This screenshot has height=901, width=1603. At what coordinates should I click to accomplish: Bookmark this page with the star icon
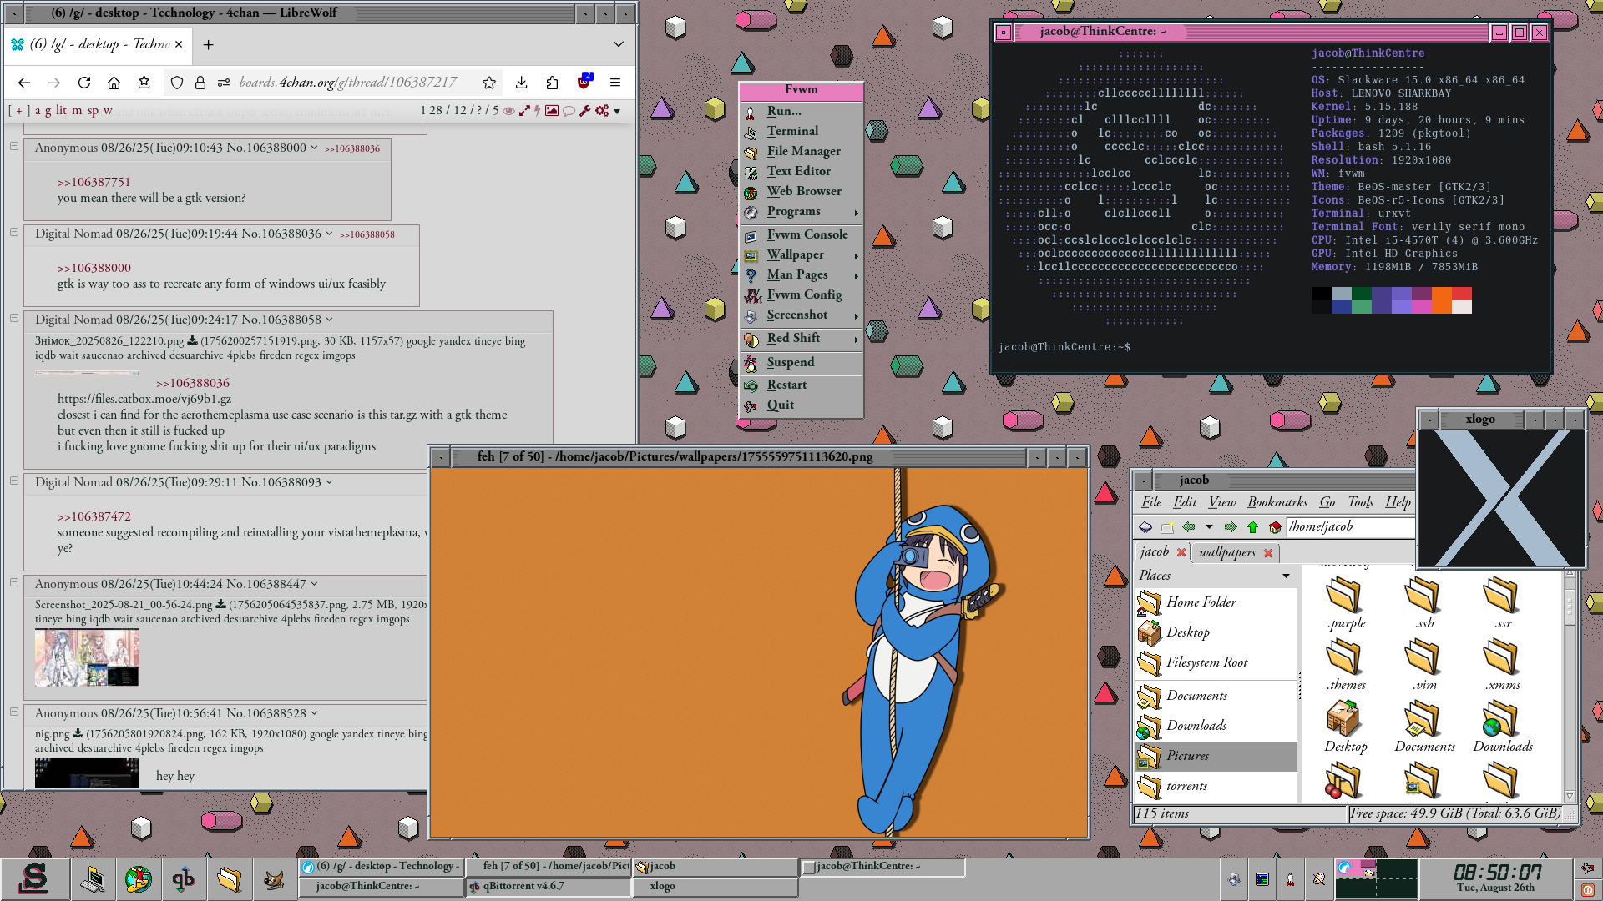tap(489, 83)
